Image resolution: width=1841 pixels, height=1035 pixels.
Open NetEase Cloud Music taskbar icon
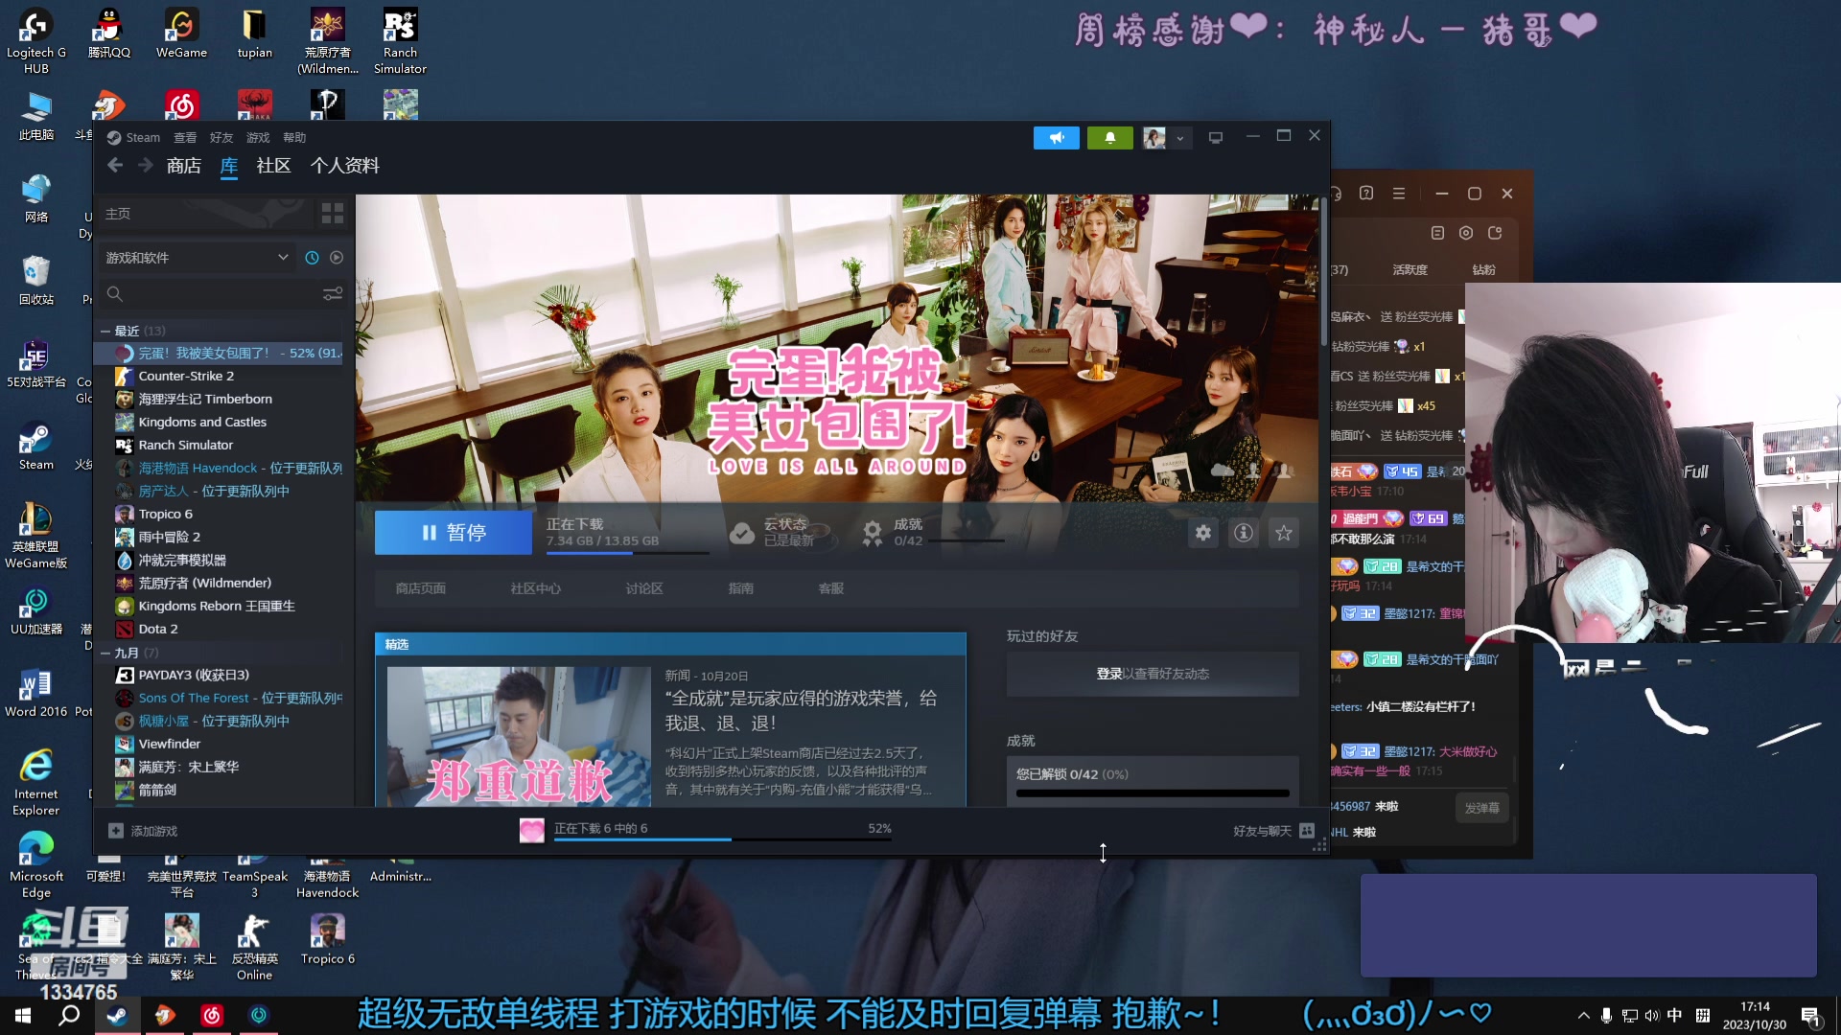click(x=212, y=1016)
